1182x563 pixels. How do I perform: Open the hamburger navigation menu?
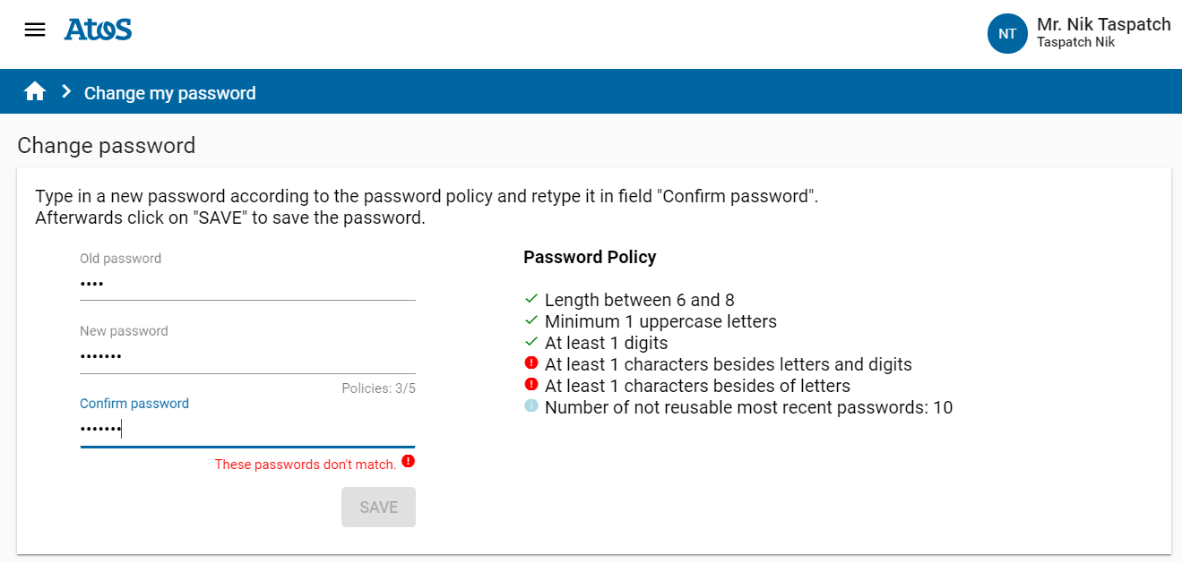[x=34, y=29]
